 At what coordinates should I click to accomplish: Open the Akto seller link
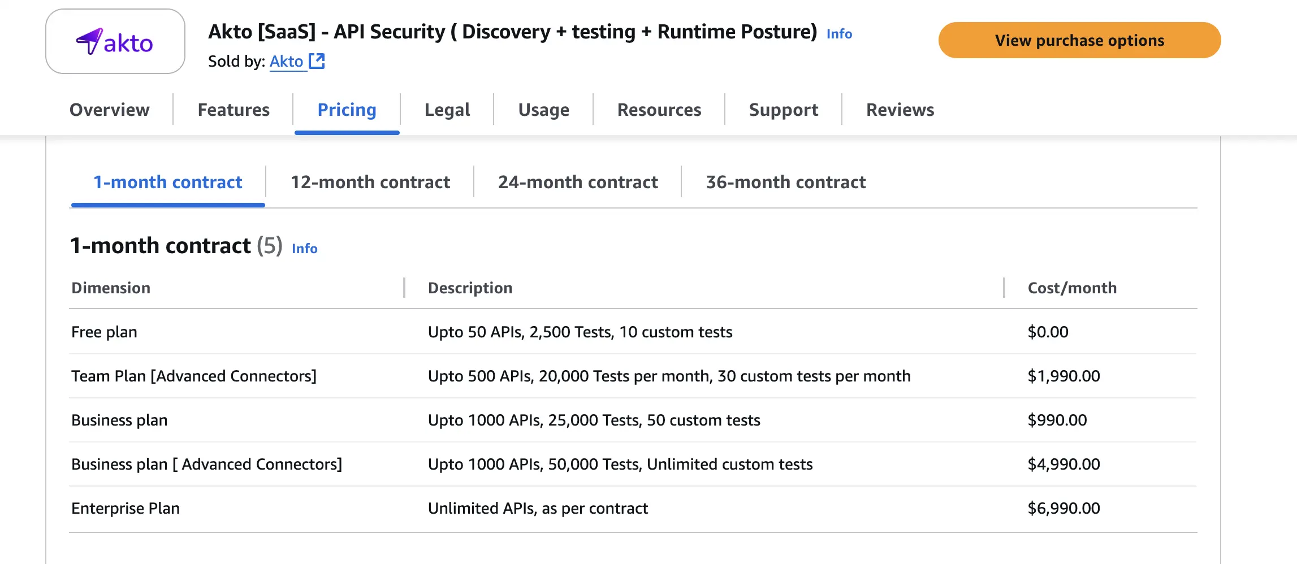(286, 61)
